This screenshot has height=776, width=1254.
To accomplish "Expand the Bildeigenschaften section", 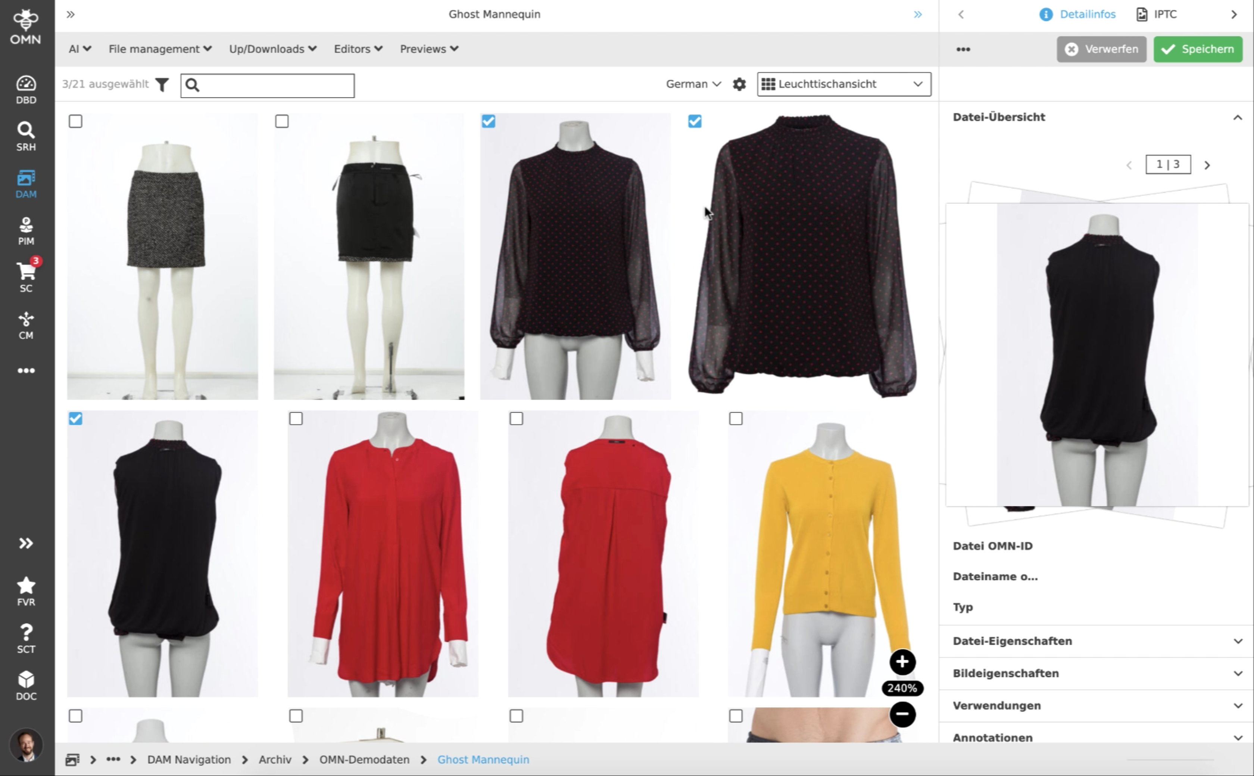I will click(1095, 673).
